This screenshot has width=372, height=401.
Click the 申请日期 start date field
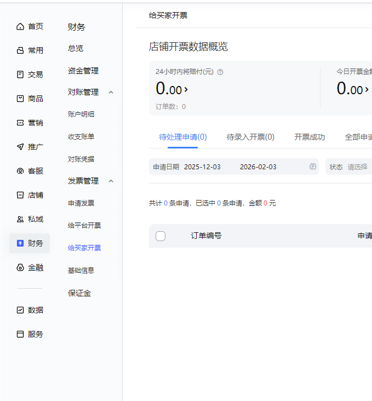(x=202, y=167)
